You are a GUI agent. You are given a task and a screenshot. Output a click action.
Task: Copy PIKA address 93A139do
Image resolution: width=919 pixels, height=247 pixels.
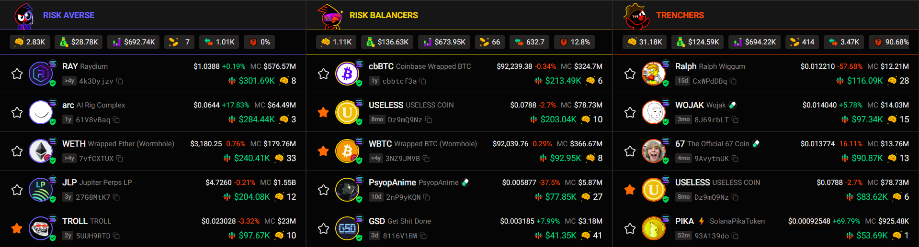735,236
